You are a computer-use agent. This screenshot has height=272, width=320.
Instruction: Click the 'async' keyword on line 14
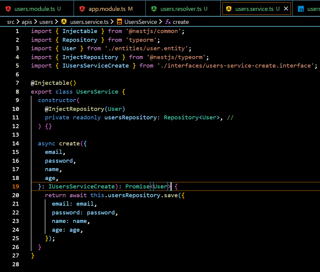pyautogui.click(x=47, y=144)
